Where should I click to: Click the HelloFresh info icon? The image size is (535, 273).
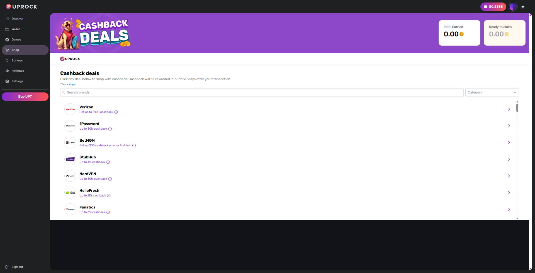[x=109, y=196]
